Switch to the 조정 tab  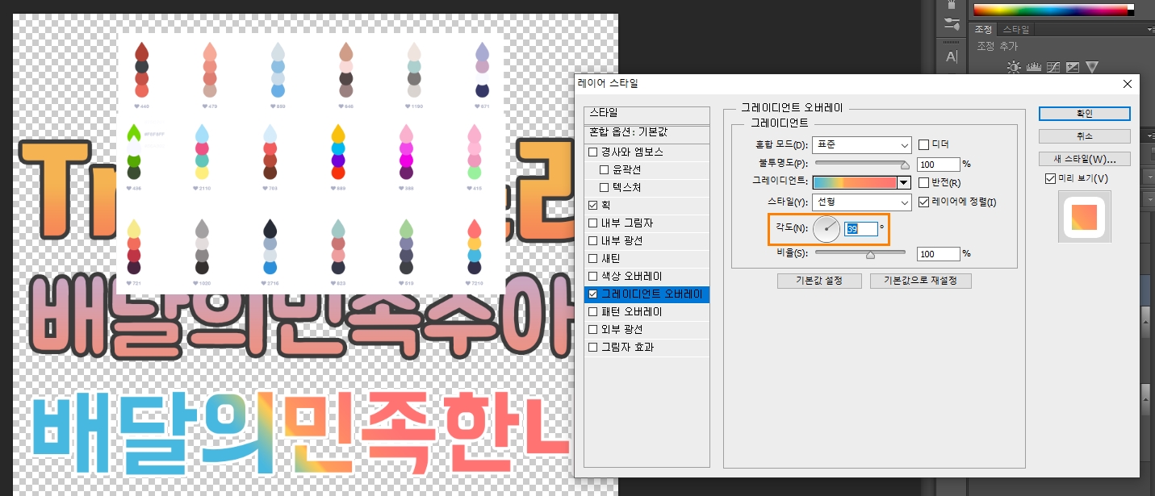983,29
